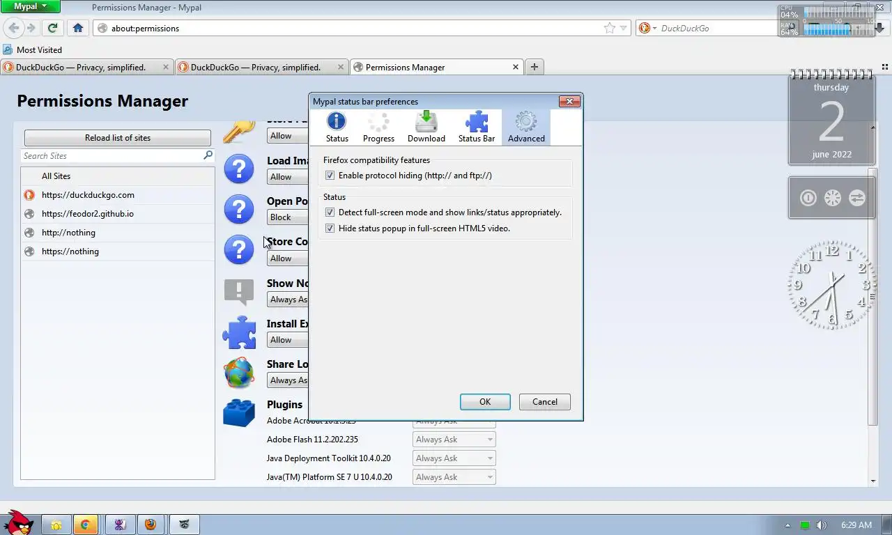Select http://nothing in the site list

click(118, 233)
